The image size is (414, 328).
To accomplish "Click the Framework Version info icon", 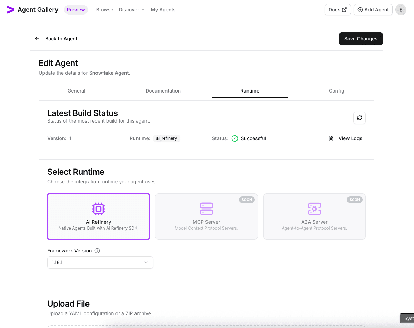I will [x=97, y=251].
